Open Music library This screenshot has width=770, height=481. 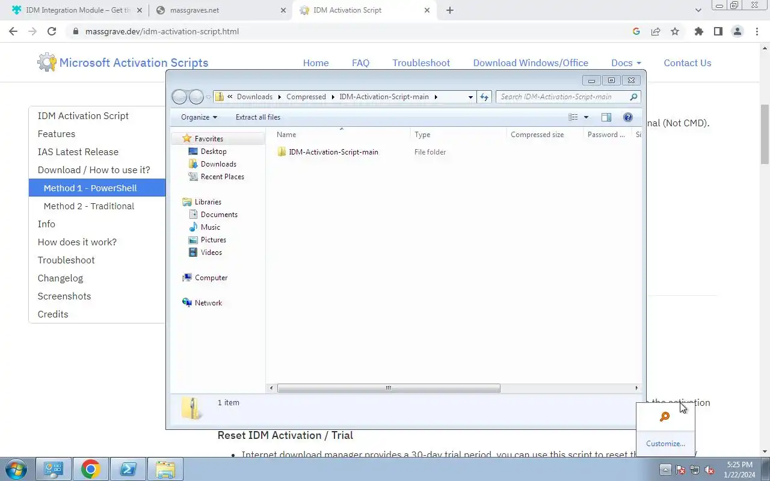211,227
